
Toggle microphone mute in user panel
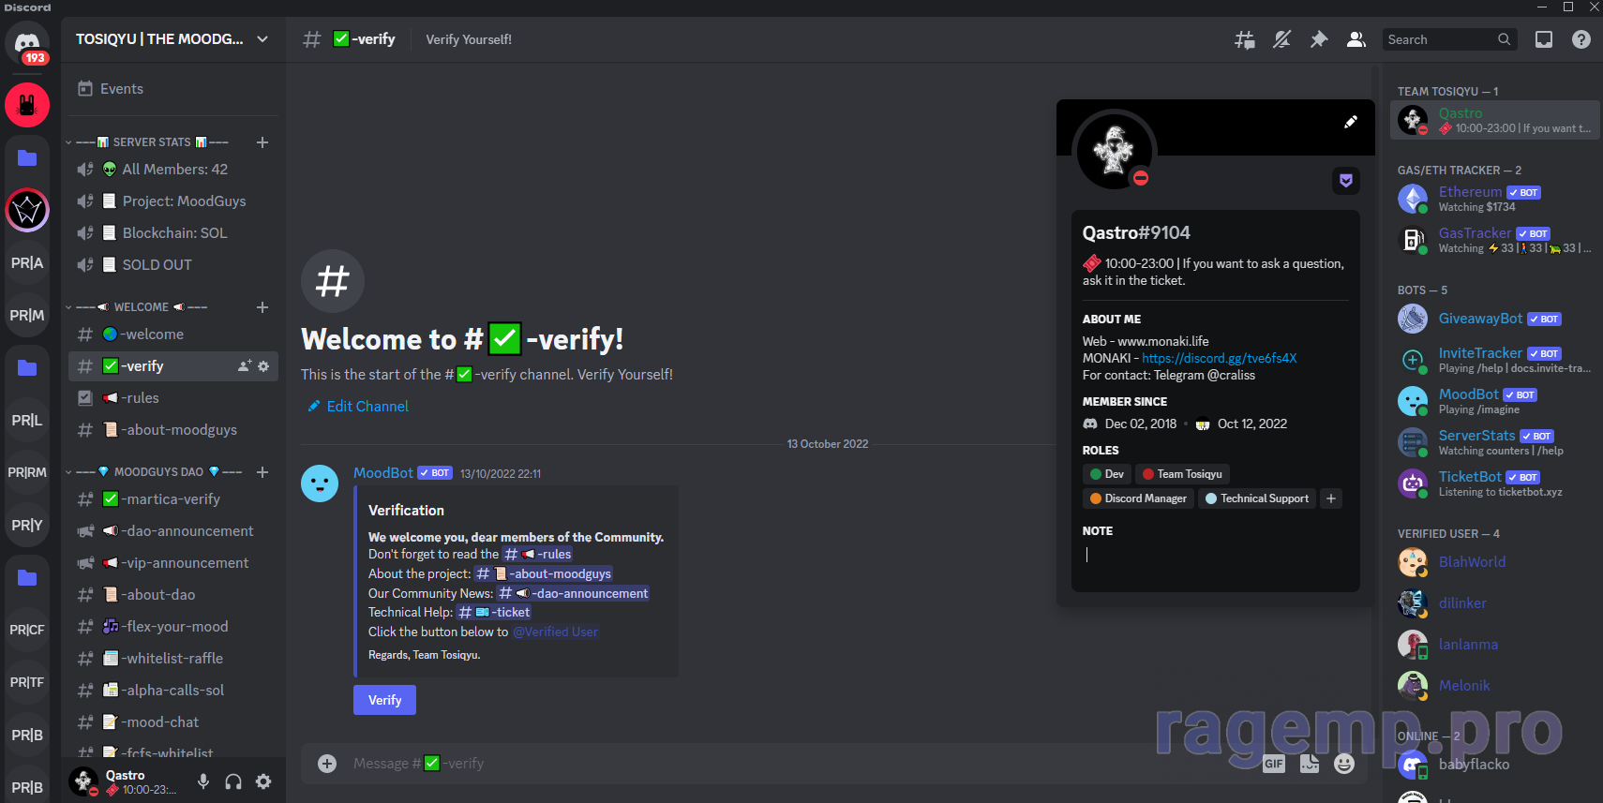pyautogui.click(x=203, y=781)
